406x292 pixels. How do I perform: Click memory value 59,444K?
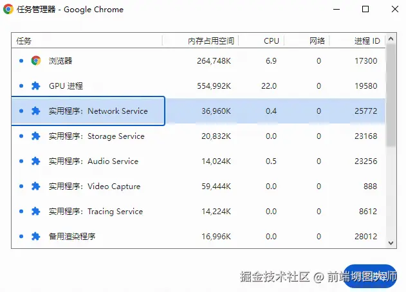coord(216,186)
